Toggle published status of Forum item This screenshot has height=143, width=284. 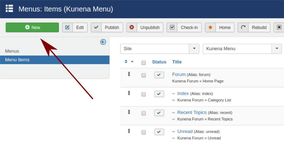[x=159, y=75]
